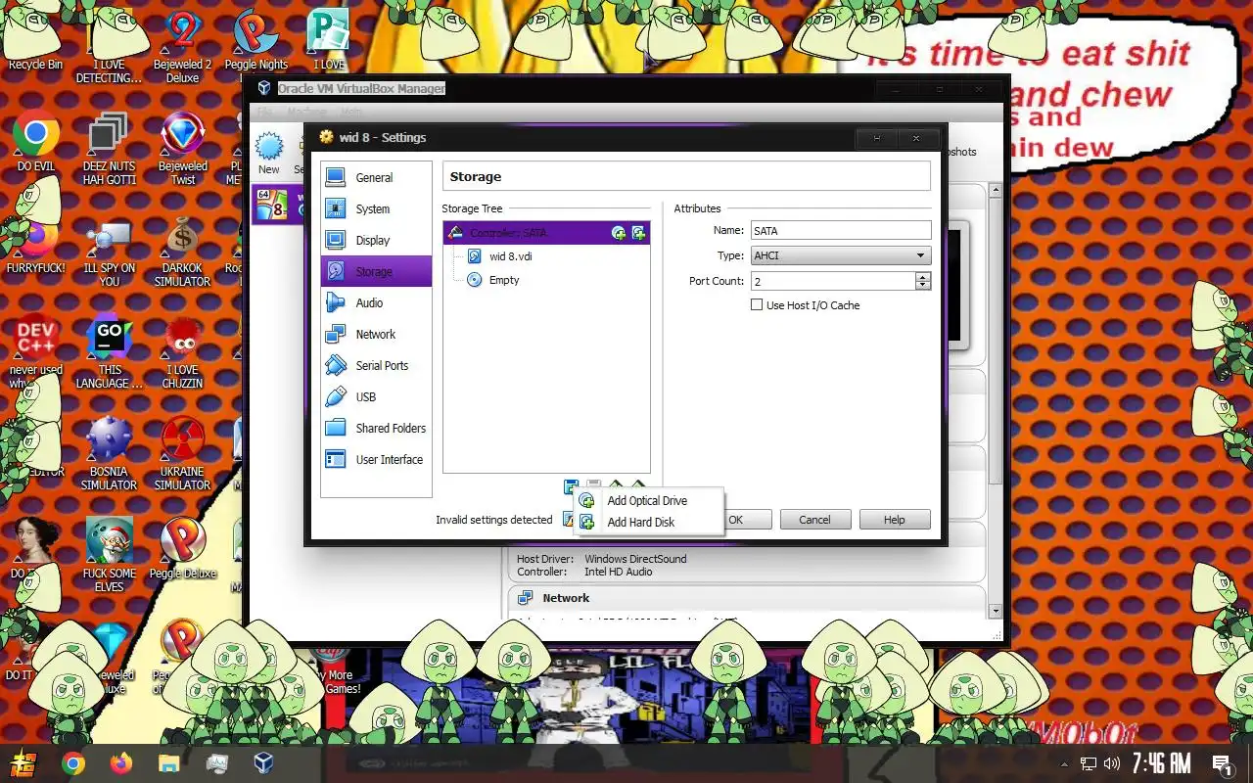
Task: Open the Dev C++ 'never used' shortcut
Action: (36, 352)
